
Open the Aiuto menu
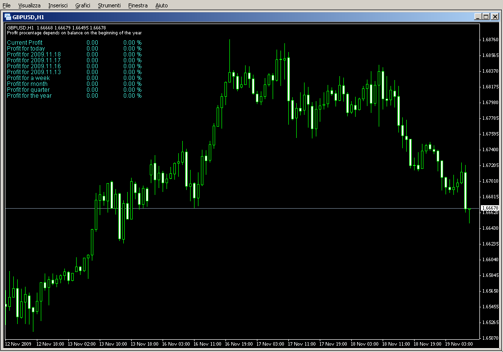[161, 5]
